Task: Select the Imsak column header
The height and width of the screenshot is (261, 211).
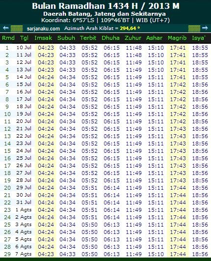Action: tap(43, 38)
